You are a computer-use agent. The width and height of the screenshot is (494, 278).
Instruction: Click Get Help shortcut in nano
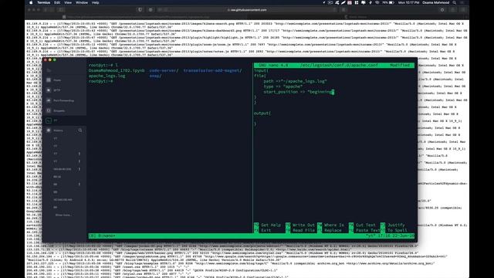coord(268,225)
